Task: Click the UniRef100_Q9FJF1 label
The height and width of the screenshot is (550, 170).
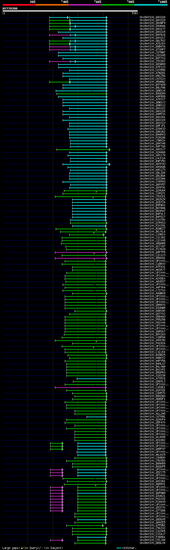Action: tap(152, 126)
